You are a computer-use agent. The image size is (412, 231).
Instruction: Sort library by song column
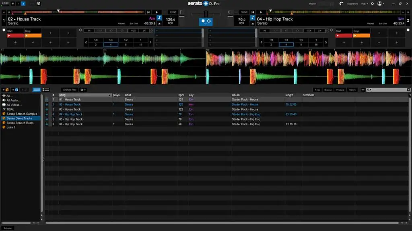pos(85,95)
